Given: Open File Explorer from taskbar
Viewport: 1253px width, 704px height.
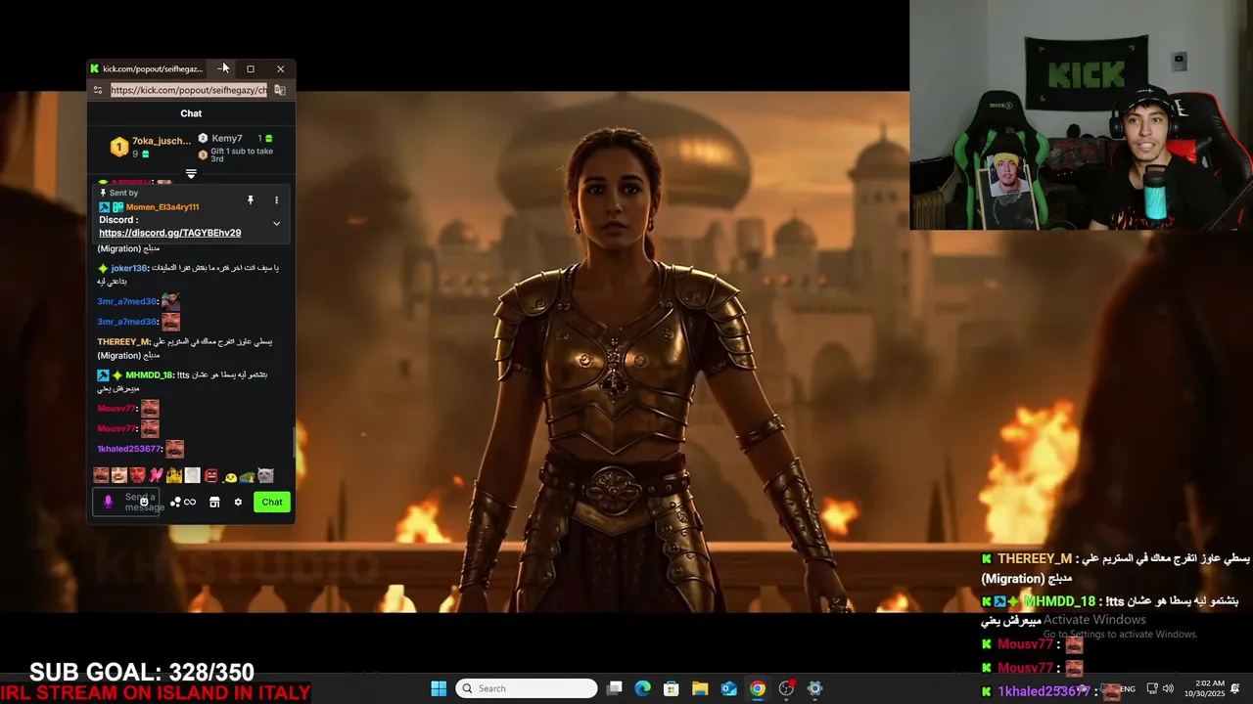Looking at the screenshot, I should 700,688.
